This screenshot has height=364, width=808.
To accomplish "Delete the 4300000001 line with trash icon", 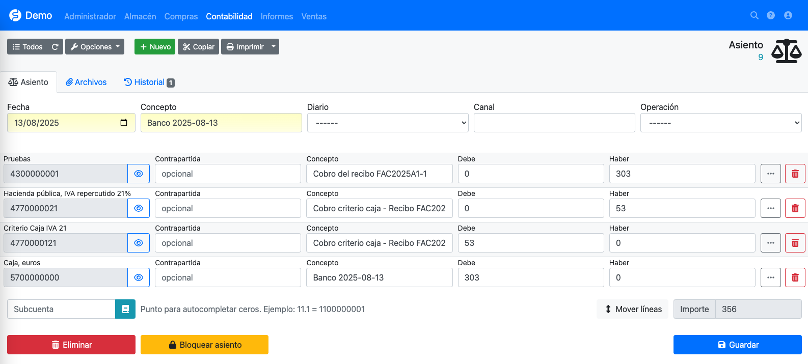I will 795,174.
